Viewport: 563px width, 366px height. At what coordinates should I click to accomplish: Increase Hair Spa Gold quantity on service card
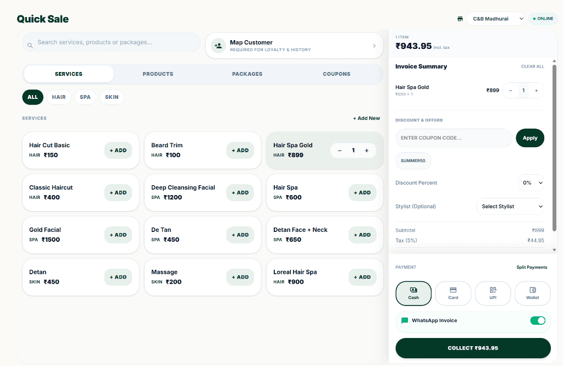click(x=367, y=151)
